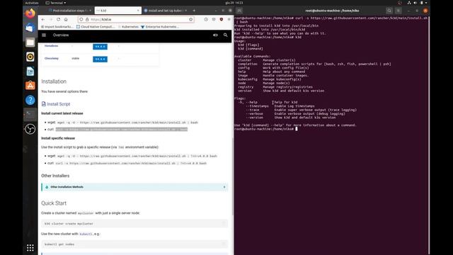453x255 pixels.
Task: Click the terminal prompt line
Action: pyautogui.click(x=266, y=129)
